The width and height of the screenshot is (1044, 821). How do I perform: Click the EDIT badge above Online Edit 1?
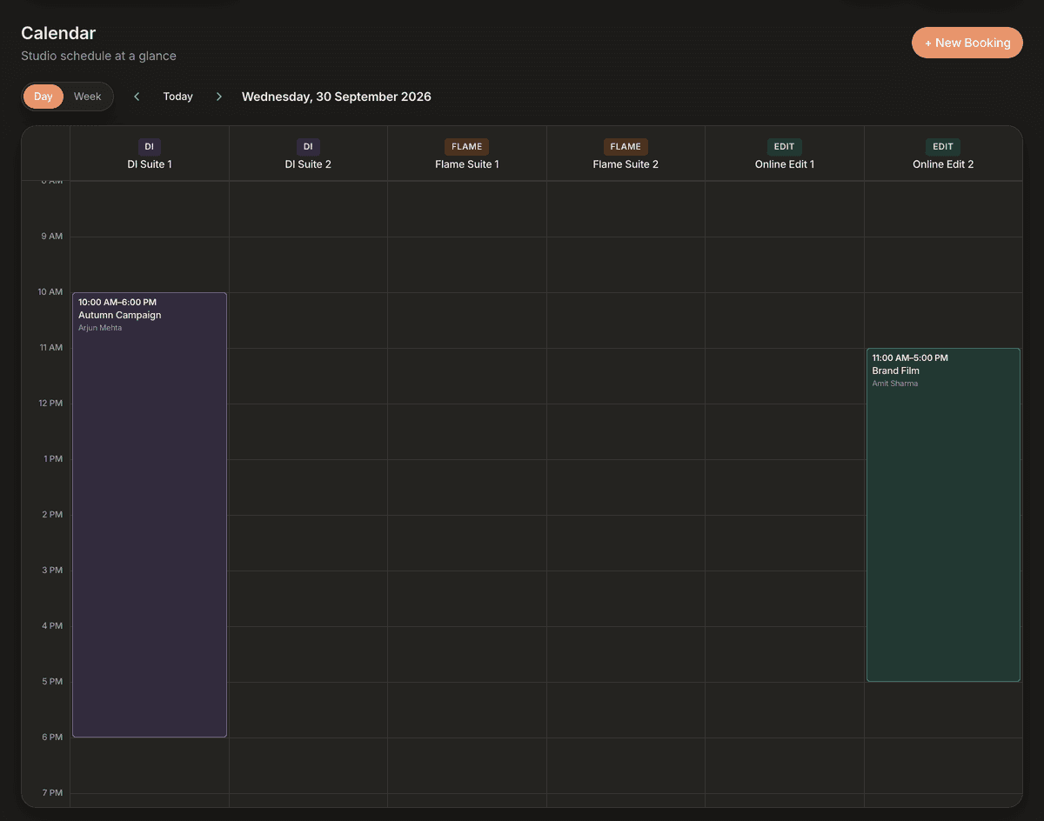[x=785, y=147]
